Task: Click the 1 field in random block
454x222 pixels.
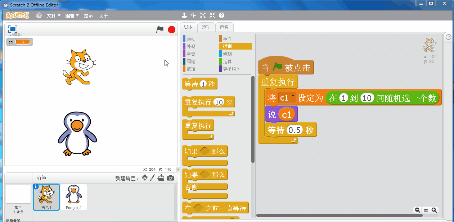Action: [343, 98]
